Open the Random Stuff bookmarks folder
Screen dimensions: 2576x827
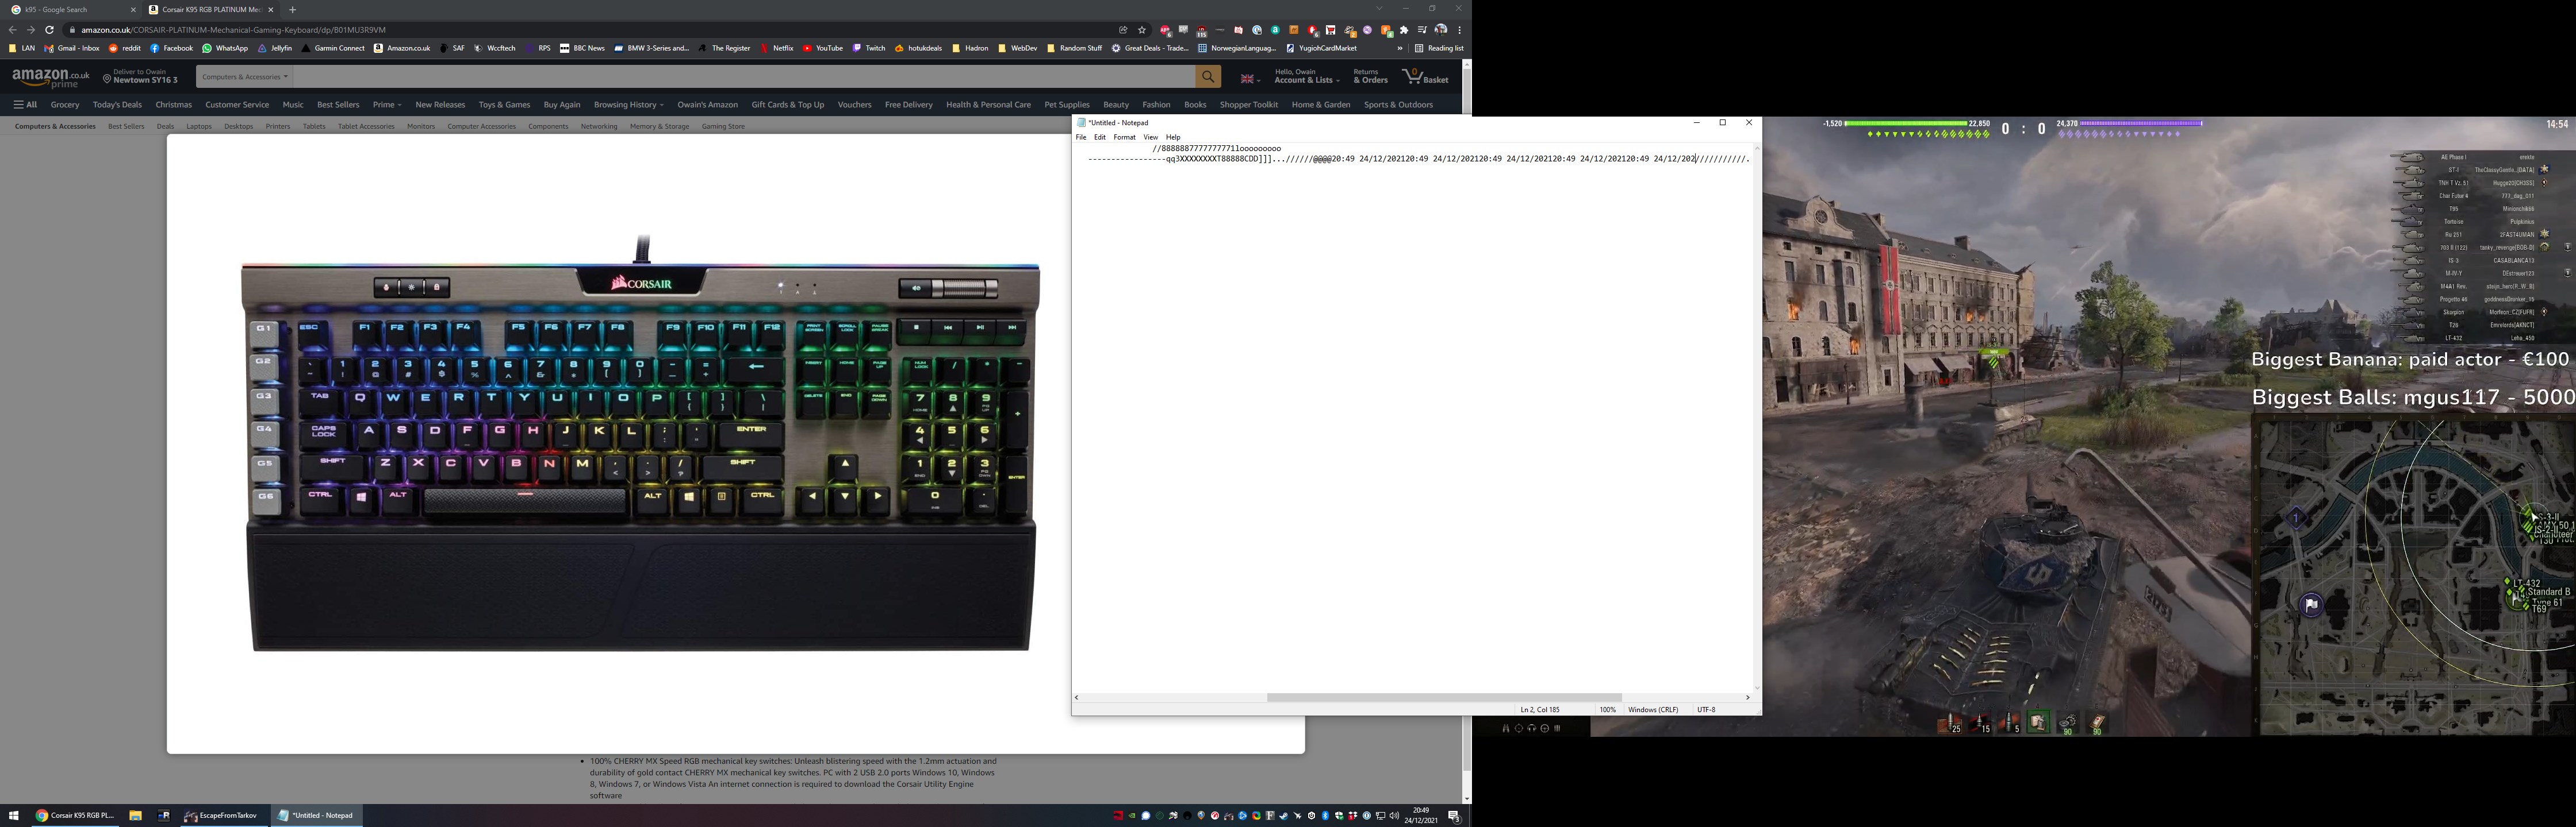tap(1074, 48)
